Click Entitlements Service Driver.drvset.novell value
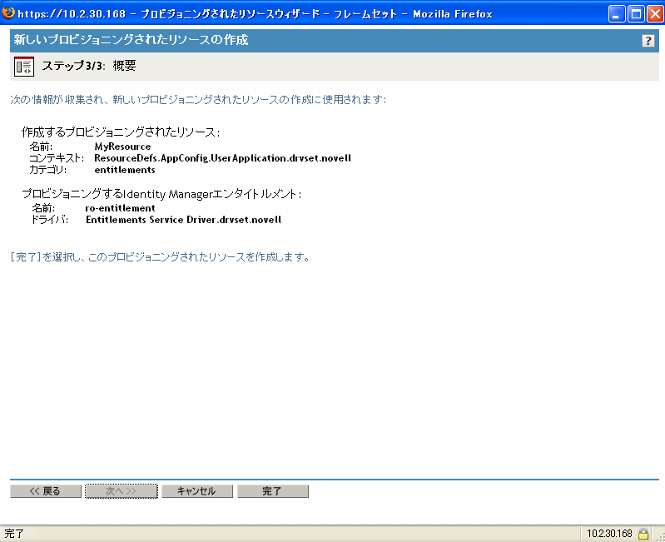Screen dimensions: 665x542 pos(183,220)
